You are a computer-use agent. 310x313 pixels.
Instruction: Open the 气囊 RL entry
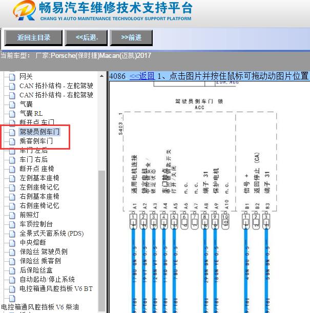click(x=31, y=113)
